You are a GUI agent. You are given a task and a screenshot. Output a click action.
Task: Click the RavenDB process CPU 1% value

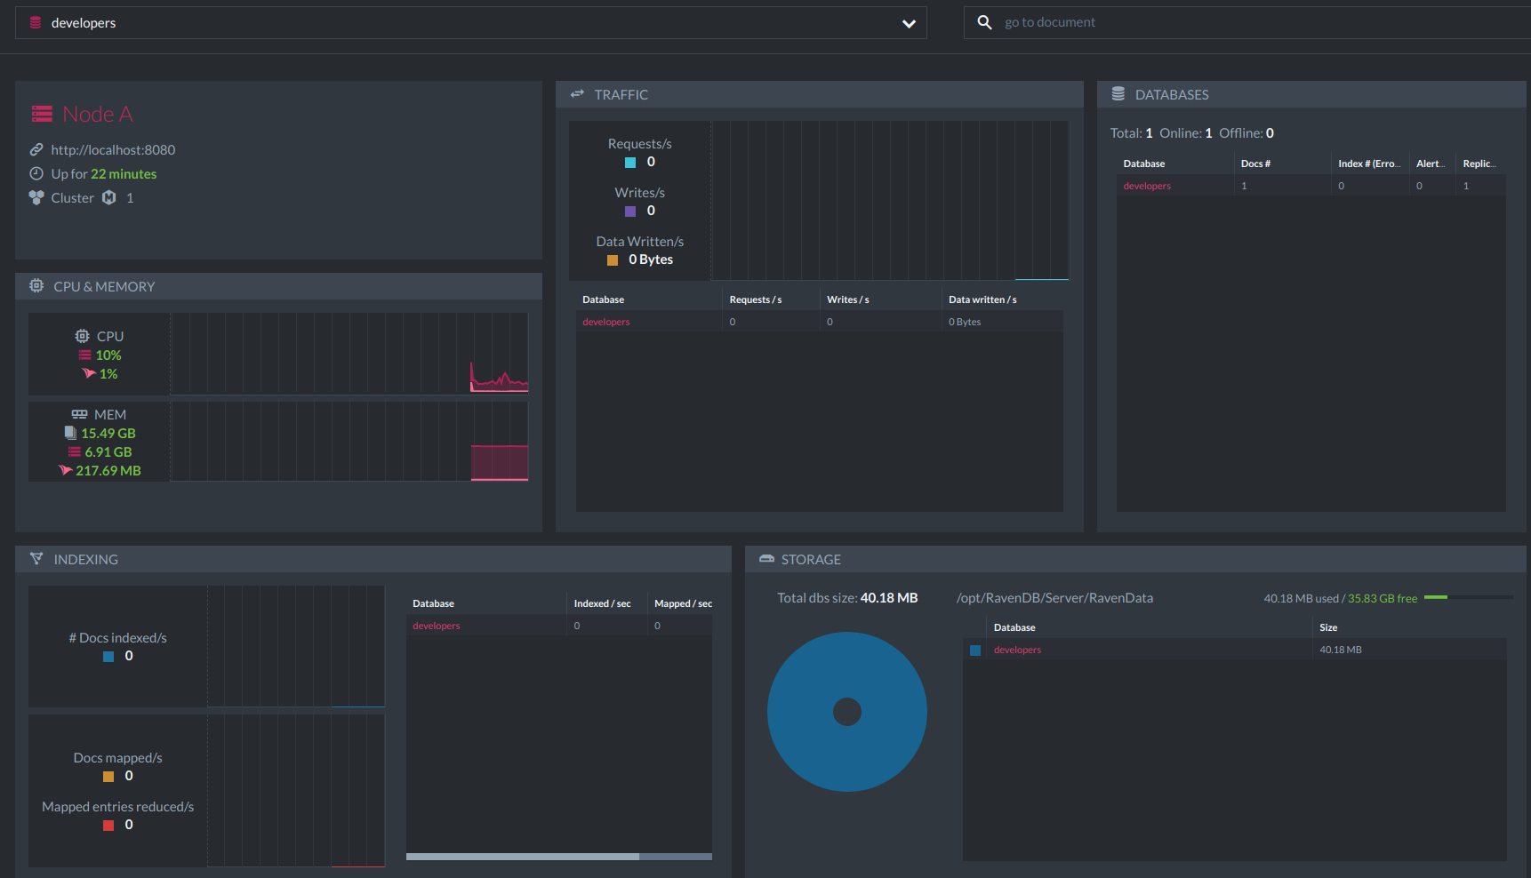pos(108,374)
